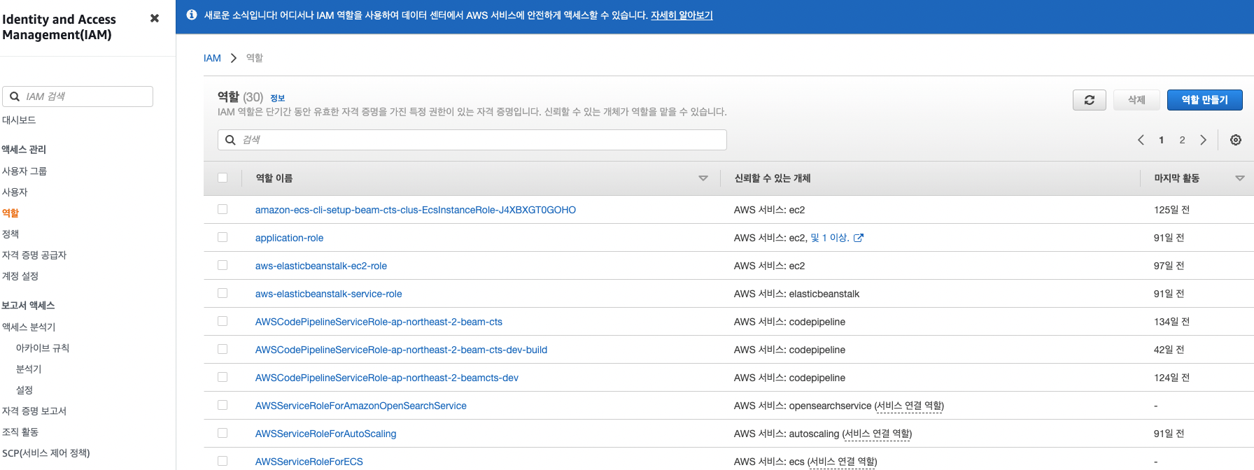Viewport: 1254px width, 470px height.
Task: Click 신뢰할 수 있는 개체 column header
Action: tap(772, 178)
